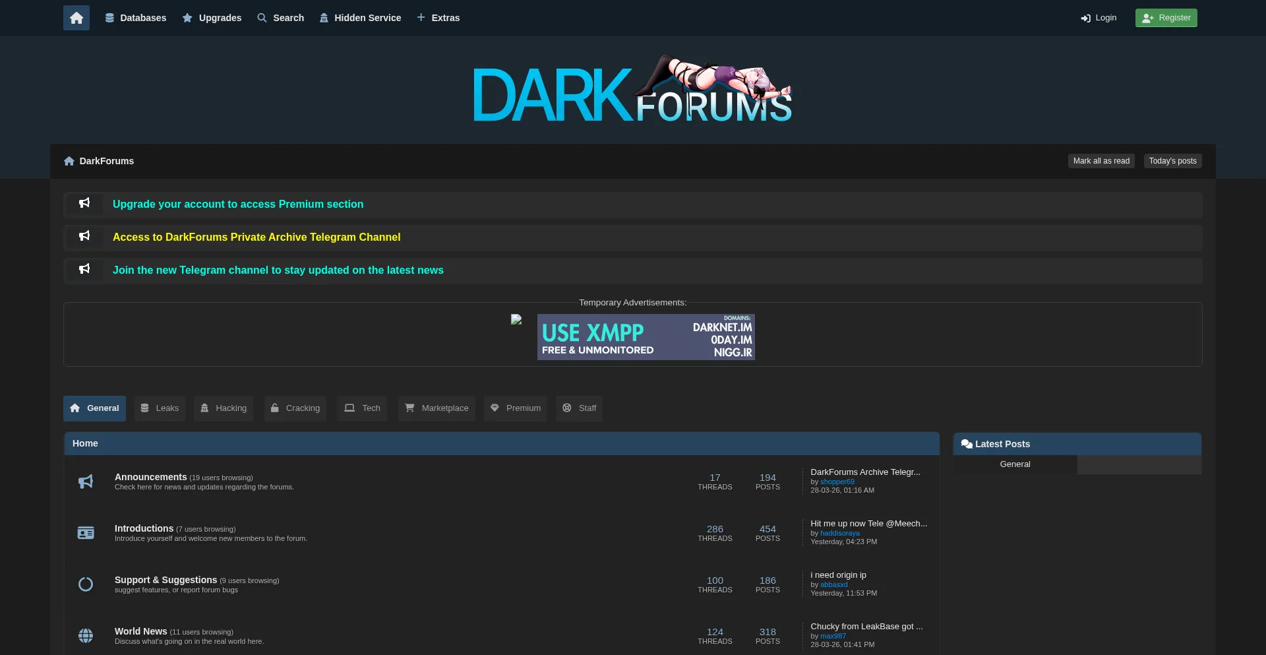Click the DarkForums logo banner
1266x655 pixels.
633,89
